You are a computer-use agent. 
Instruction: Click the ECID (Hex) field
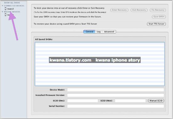130,101
